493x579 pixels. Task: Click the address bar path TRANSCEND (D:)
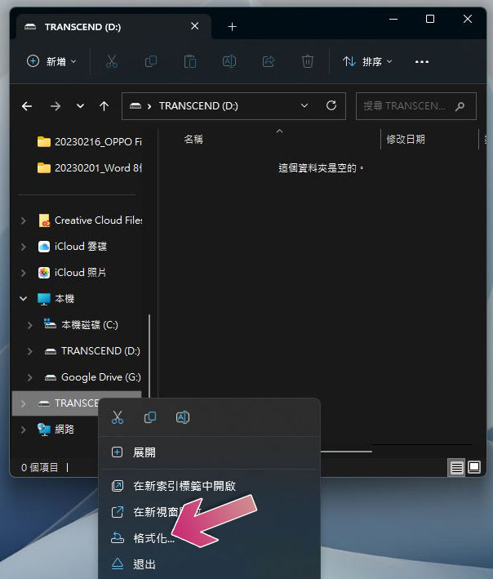tap(198, 106)
